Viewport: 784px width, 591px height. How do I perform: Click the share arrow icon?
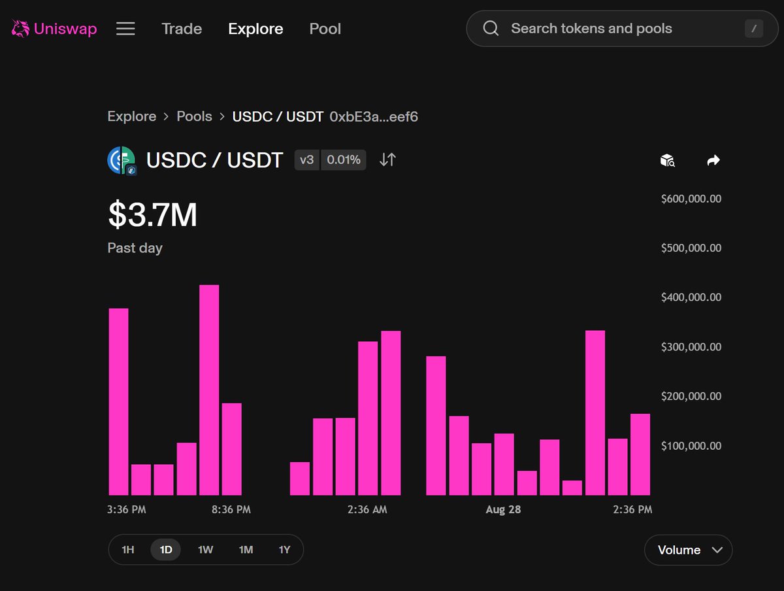713,160
